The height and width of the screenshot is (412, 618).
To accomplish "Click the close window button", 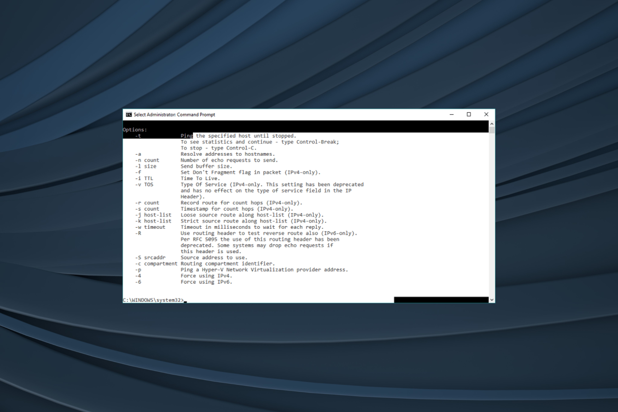I will click(x=486, y=114).
